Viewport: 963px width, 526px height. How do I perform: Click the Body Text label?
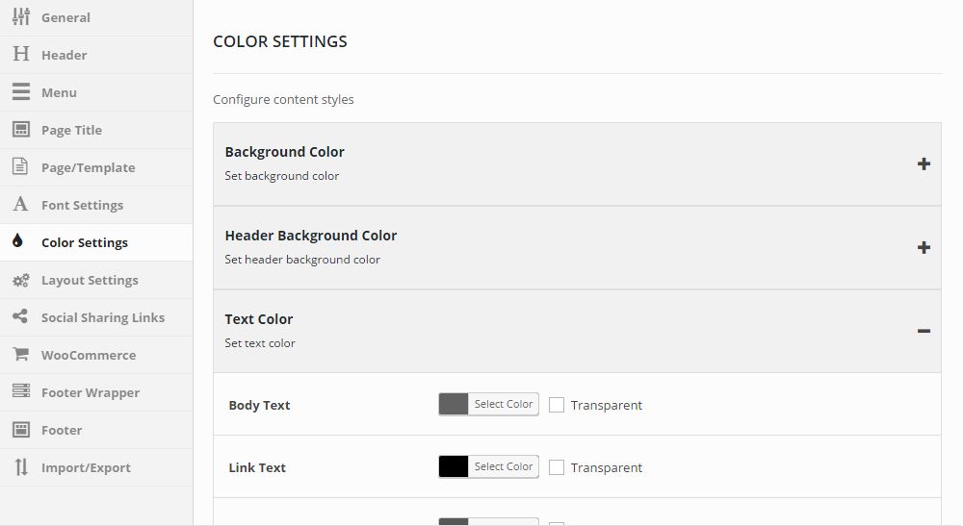(x=259, y=405)
